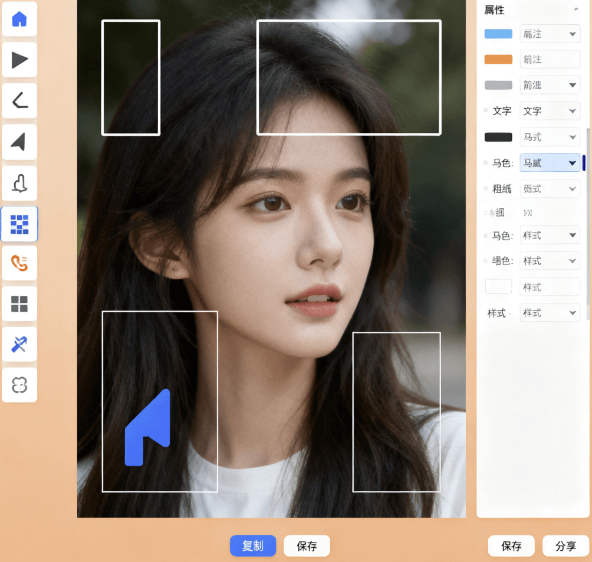
Task: Click the clover shape icon
Action: tap(19, 385)
